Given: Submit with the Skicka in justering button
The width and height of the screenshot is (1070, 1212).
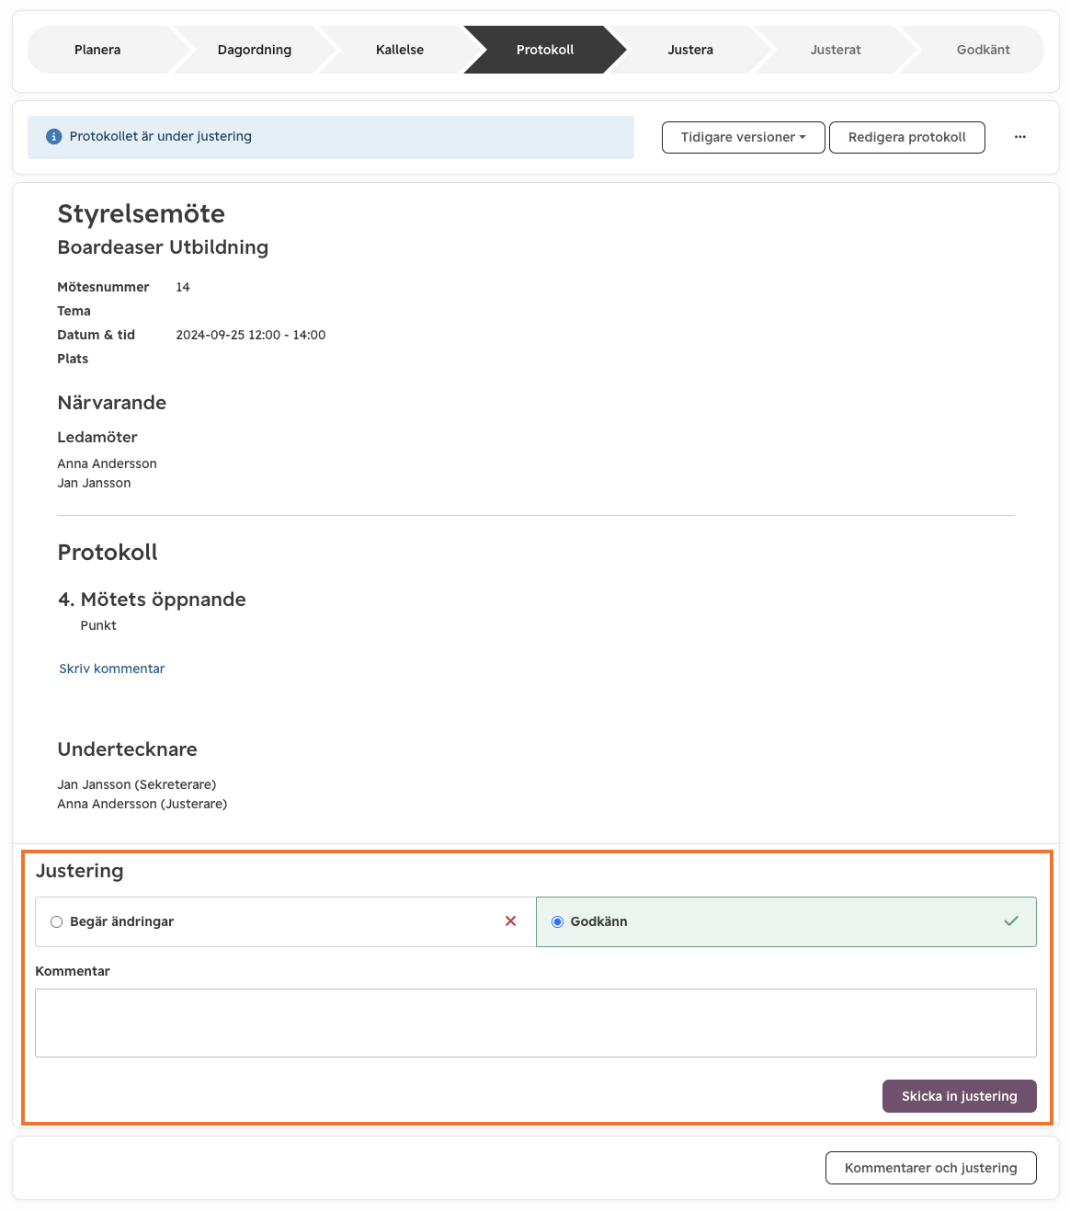Looking at the screenshot, I should click(960, 1096).
